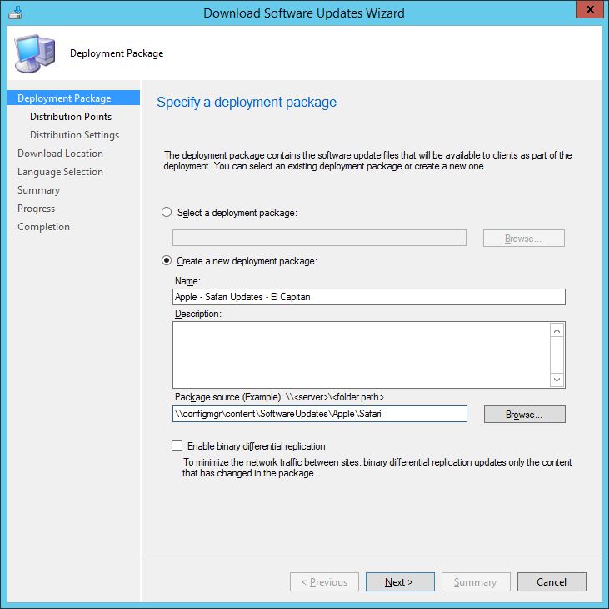
Task: Click the existing deployment package field
Action: [319, 238]
